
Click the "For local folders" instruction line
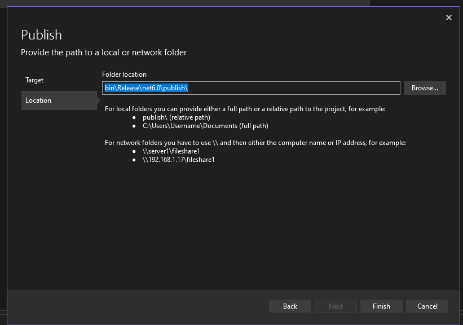point(245,109)
